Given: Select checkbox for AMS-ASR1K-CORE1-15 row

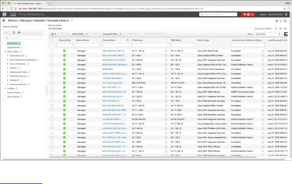Looking at the screenshot, I should point(52,51).
